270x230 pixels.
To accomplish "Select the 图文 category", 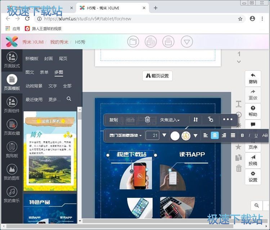I will click(30, 72).
